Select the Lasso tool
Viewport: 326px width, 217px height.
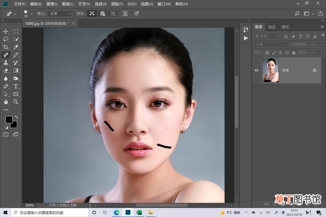tap(6, 40)
